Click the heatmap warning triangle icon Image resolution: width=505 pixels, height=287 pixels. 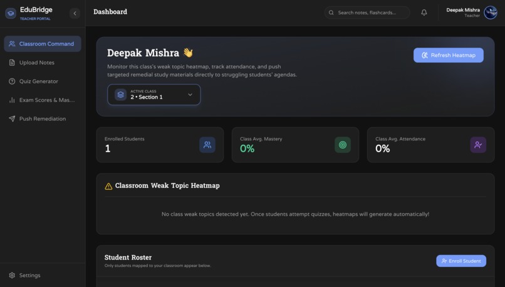(x=108, y=186)
